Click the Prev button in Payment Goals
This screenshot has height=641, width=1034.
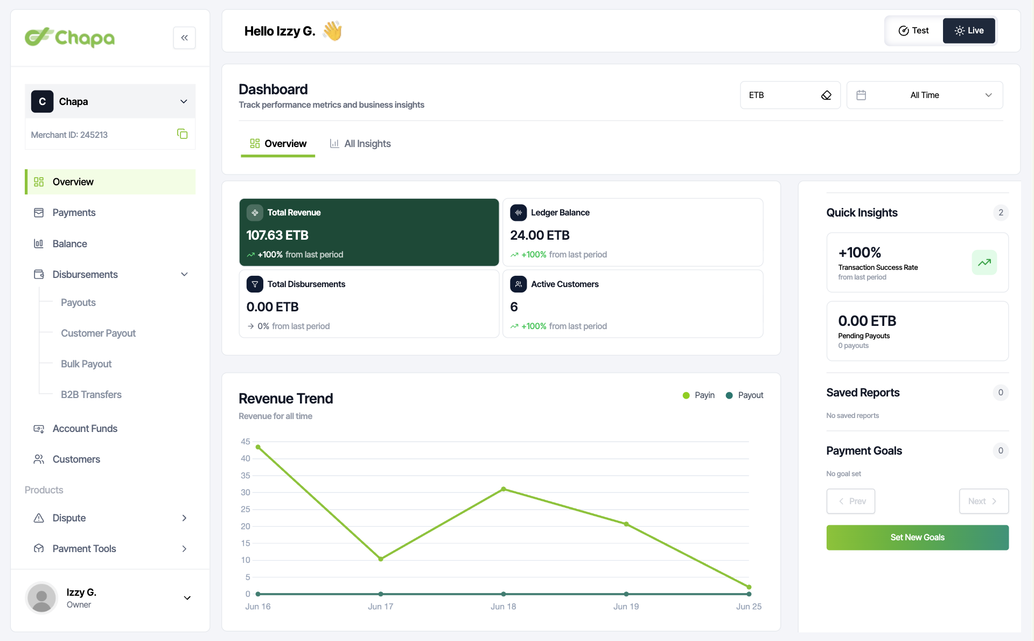click(x=851, y=501)
